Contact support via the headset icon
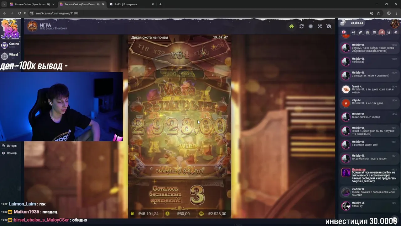 tap(389, 32)
